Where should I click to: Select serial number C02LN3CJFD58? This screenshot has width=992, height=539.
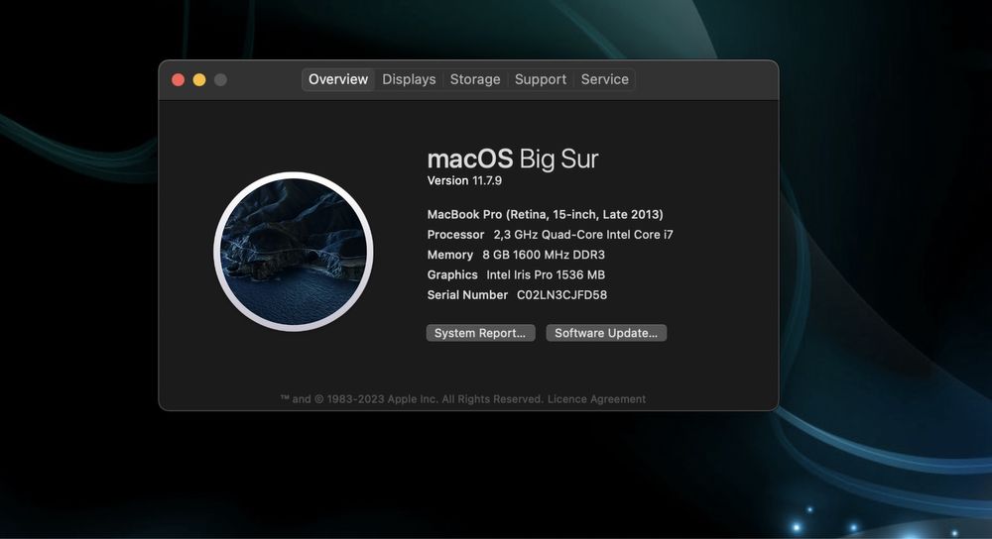click(561, 295)
